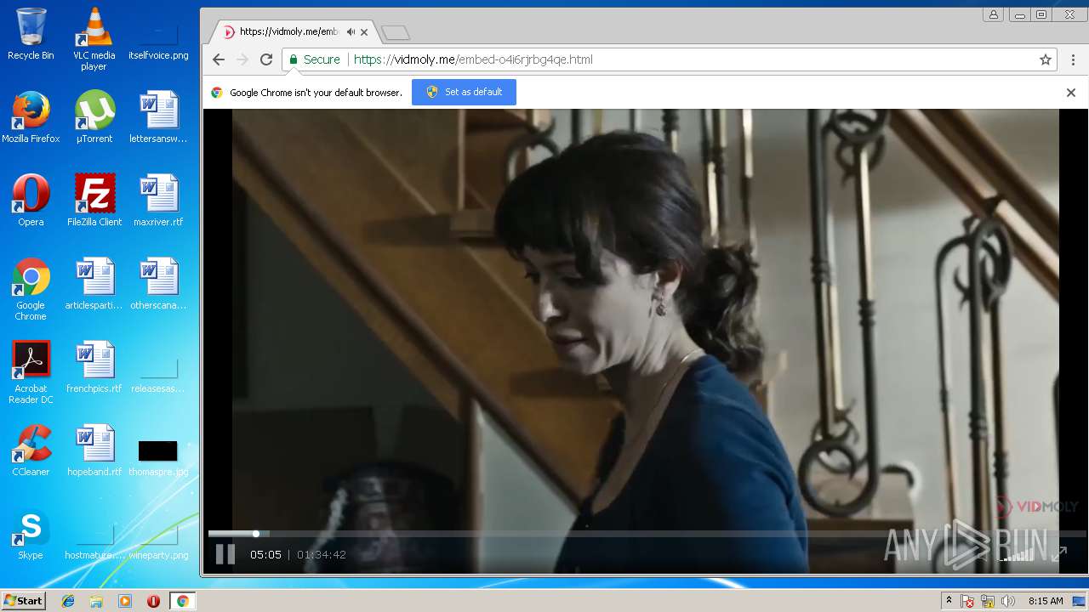Launch Acrobat Reader DC shortcut
This screenshot has width=1089, height=612.
[x=31, y=373]
